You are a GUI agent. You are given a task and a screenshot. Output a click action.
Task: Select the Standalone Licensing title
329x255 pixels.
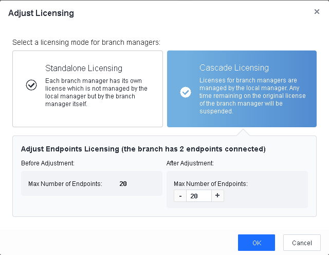point(84,68)
